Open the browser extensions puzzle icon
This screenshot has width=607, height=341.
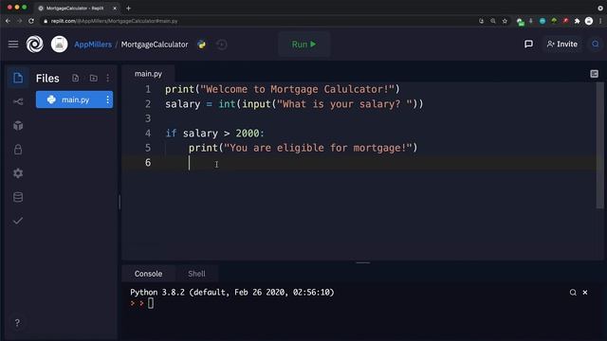pyautogui.click(x=577, y=21)
